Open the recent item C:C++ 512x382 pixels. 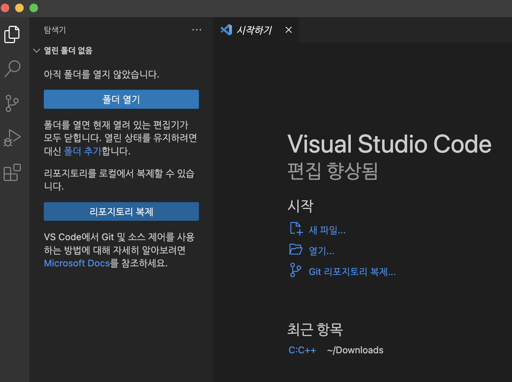pos(302,350)
